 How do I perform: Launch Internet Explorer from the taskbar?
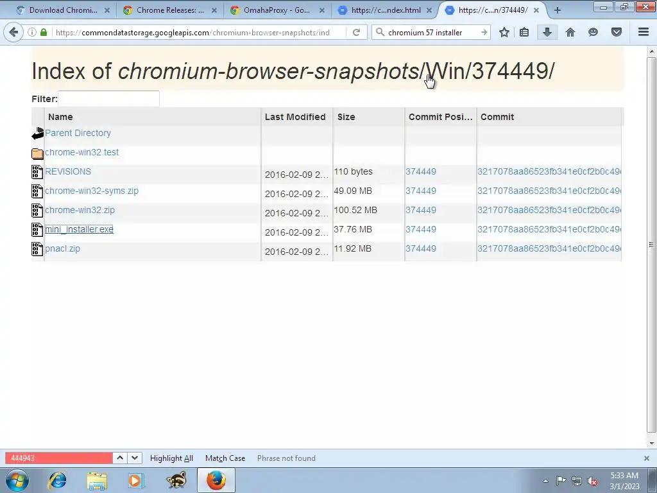(x=57, y=480)
